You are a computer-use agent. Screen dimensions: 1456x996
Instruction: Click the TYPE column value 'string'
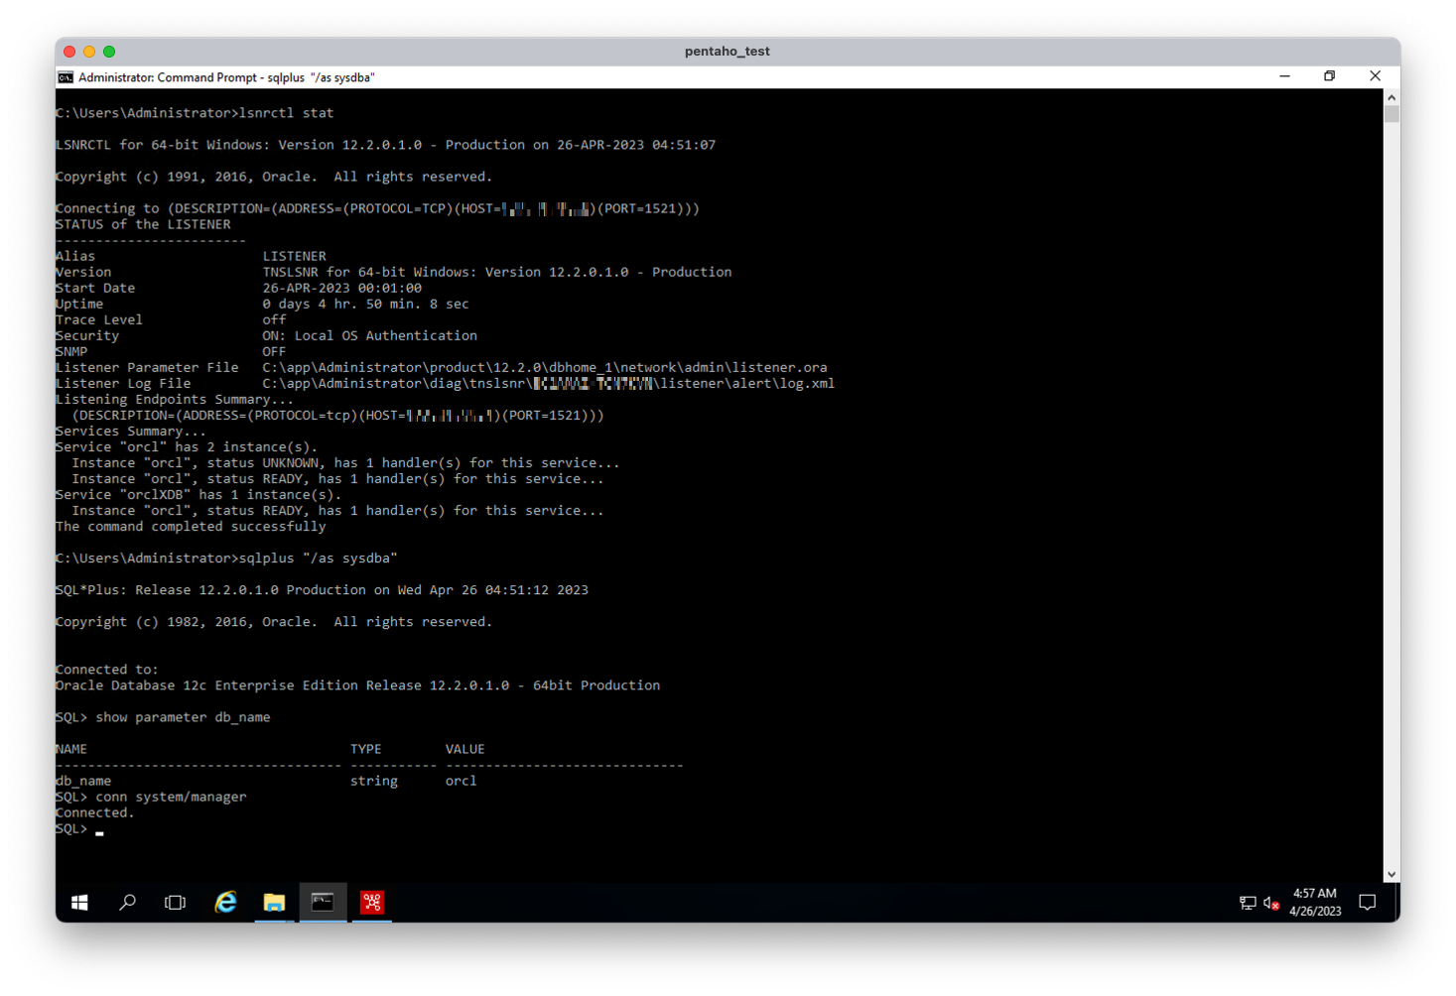pyautogui.click(x=374, y=781)
